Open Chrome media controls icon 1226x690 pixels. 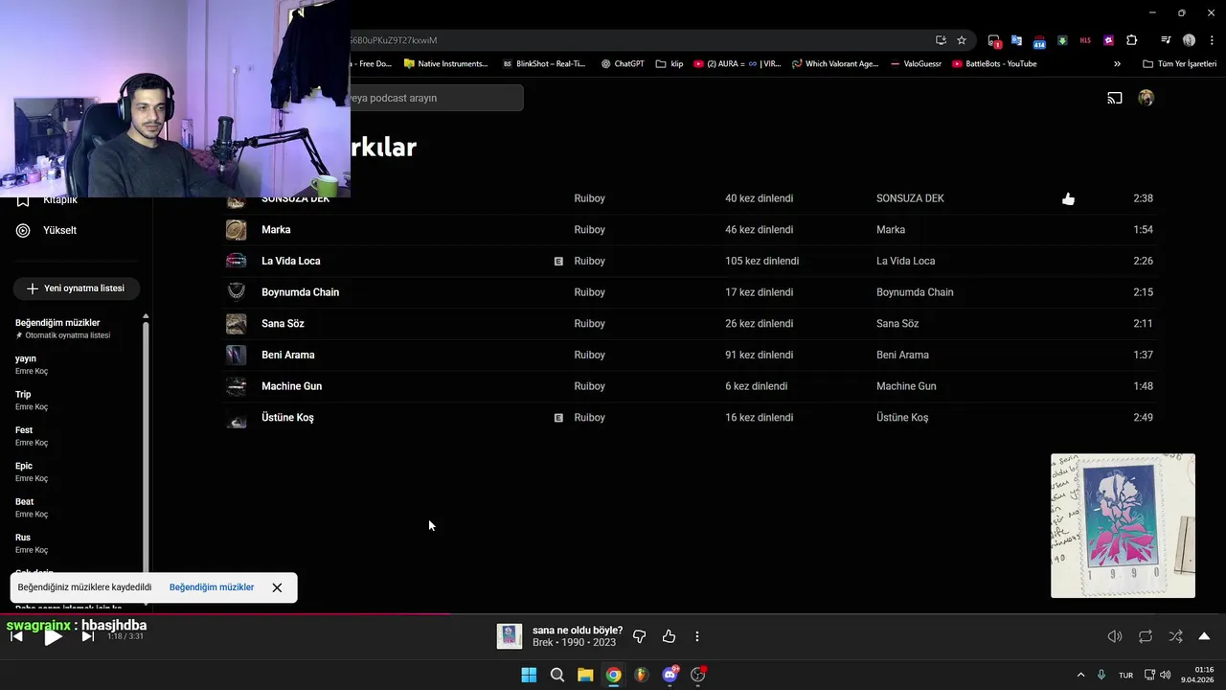pyautogui.click(x=1166, y=40)
